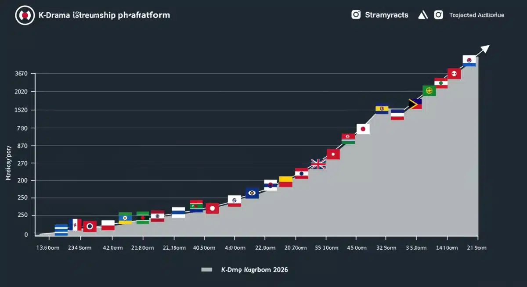Click the K-Drama chart title text

coord(104,15)
